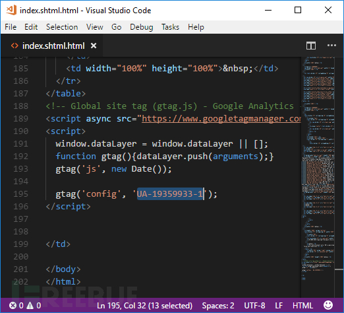
Task: Change file encoding from UTF-8
Action: click(254, 306)
